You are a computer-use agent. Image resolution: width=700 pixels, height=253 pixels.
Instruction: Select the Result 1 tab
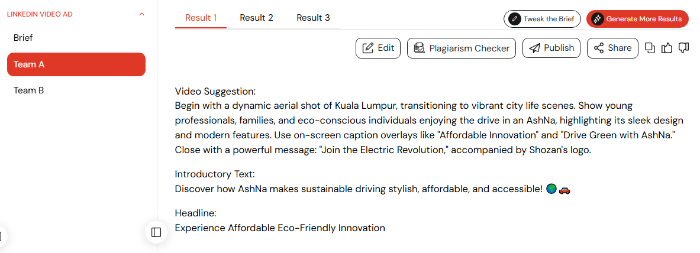tap(201, 18)
